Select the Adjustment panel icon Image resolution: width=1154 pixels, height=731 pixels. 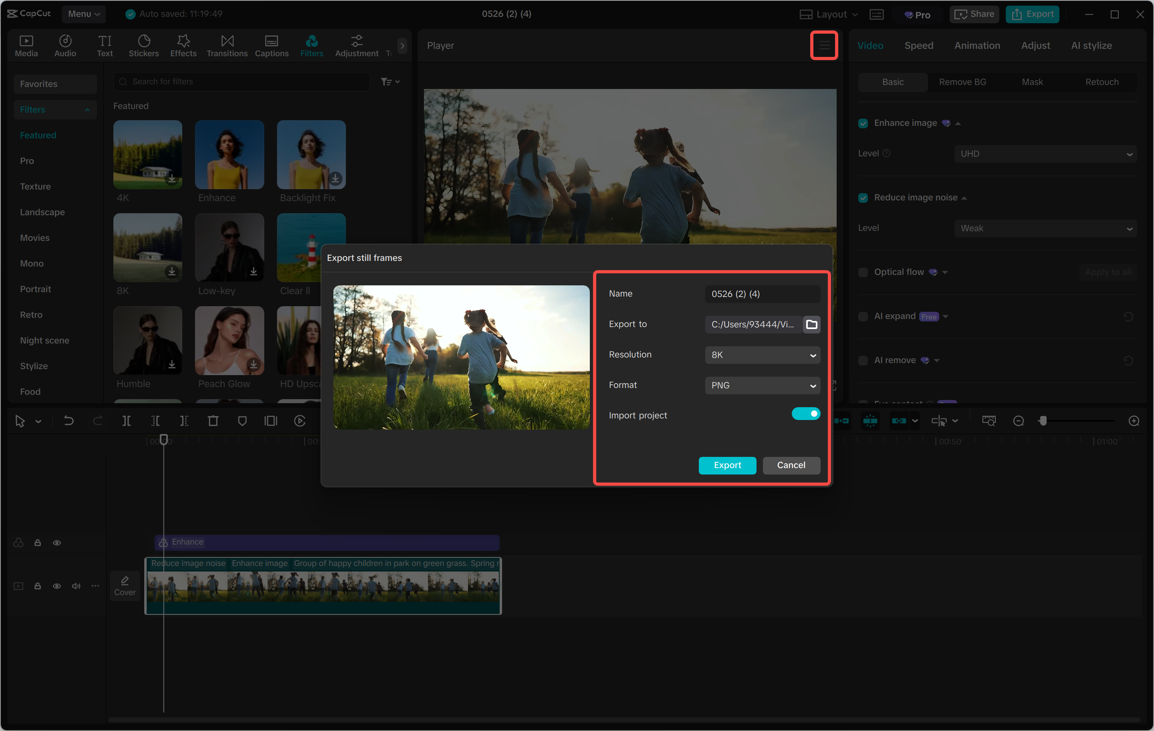tap(357, 45)
